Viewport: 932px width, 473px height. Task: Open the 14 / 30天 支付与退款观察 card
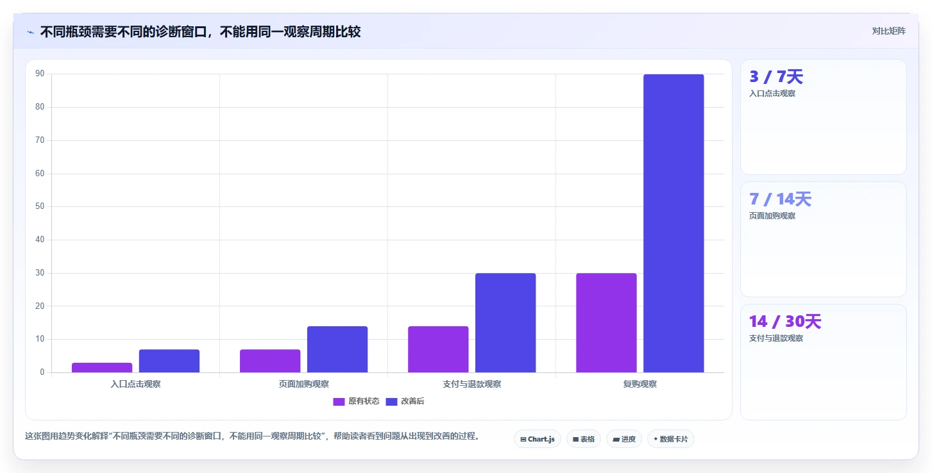(x=824, y=362)
